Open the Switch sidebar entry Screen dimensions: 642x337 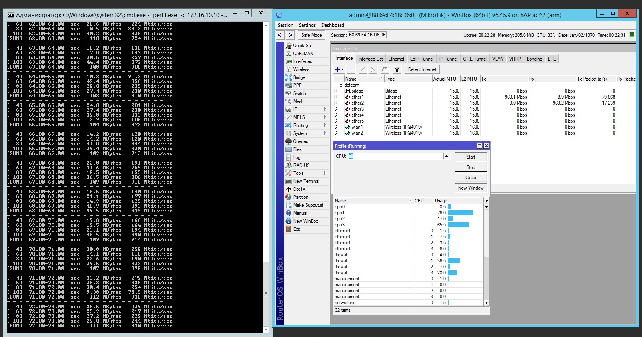coord(299,93)
